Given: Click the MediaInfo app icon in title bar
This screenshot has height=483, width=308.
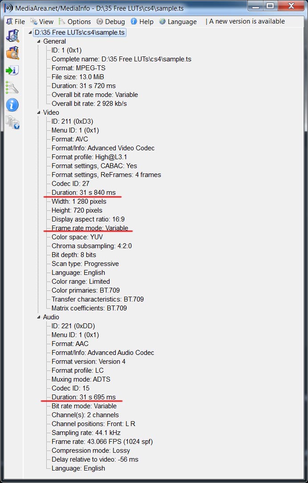Looking at the screenshot, I should pyautogui.click(x=8, y=8).
